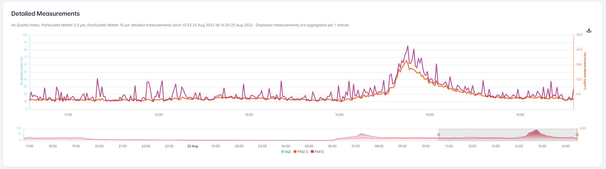The image size is (606, 169).
Task: Click the Air Quality Index left axis title
Action: click(22, 71)
